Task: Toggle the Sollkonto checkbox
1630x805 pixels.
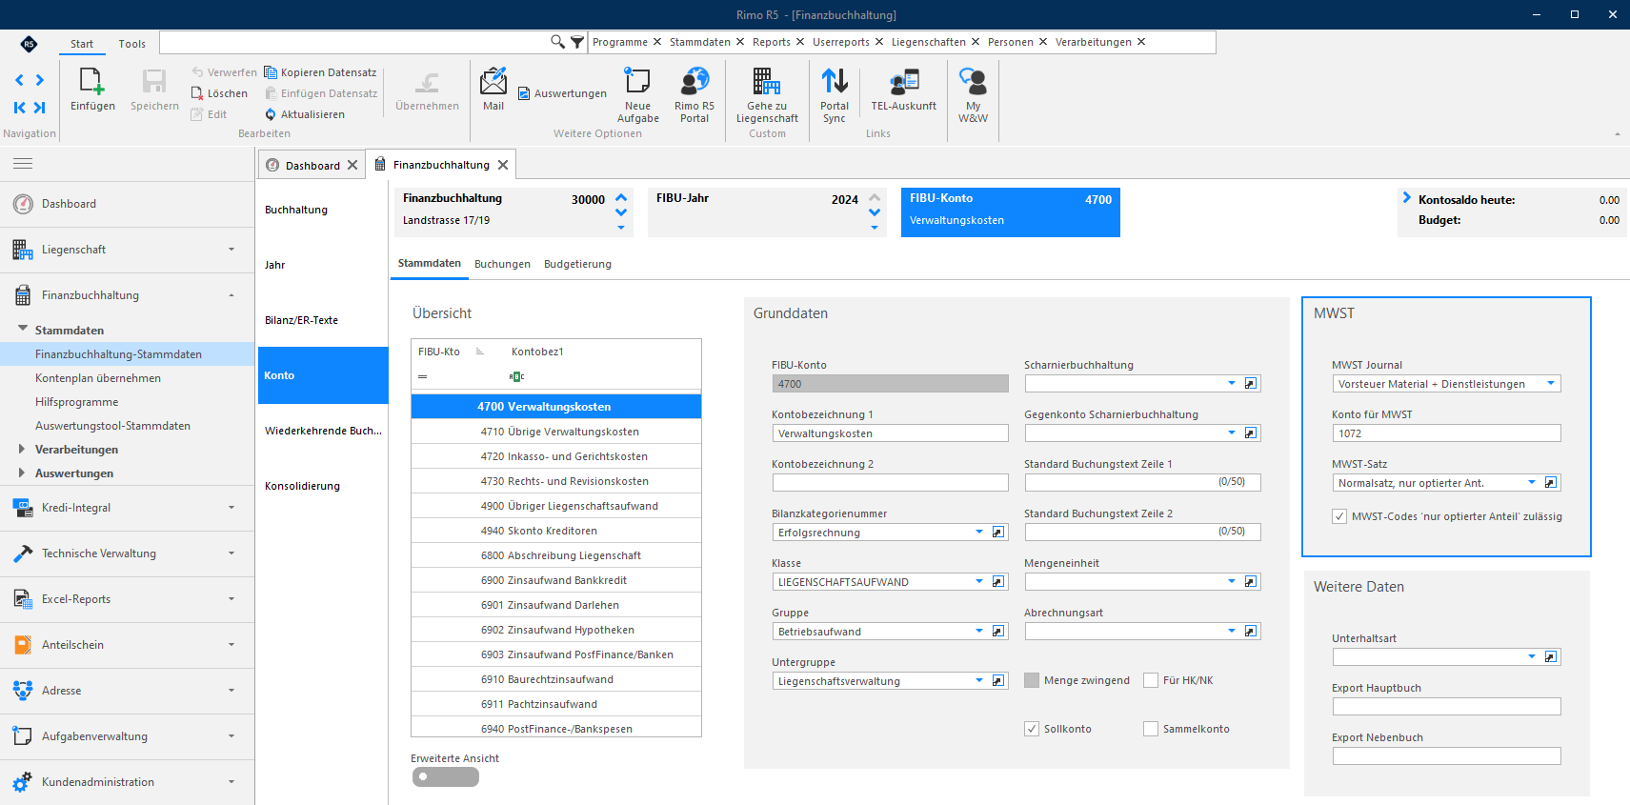Action: click(1032, 729)
